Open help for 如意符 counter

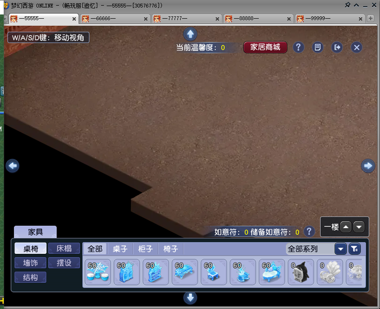point(309,232)
